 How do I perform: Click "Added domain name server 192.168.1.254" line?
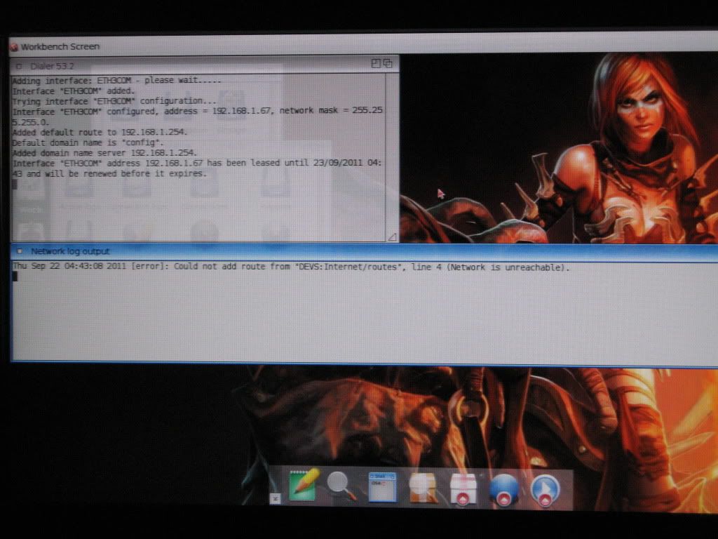click(104, 152)
